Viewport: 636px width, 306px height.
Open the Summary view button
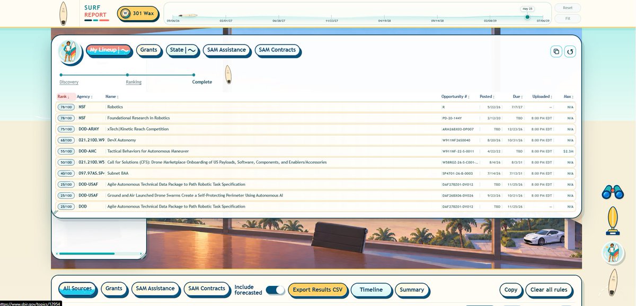click(412, 290)
